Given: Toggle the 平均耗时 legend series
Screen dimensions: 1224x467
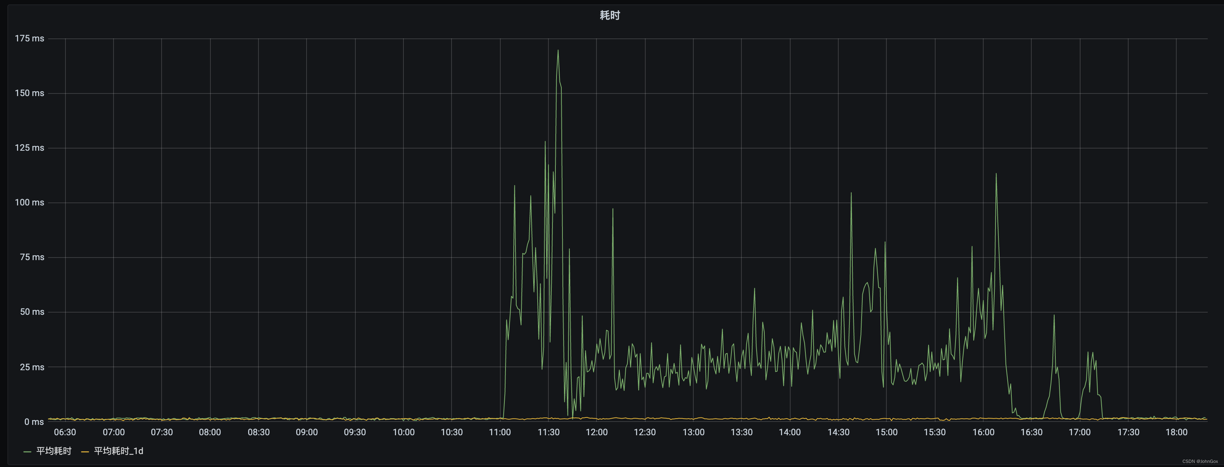Looking at the screenshot, I should (x=54, y=451).
